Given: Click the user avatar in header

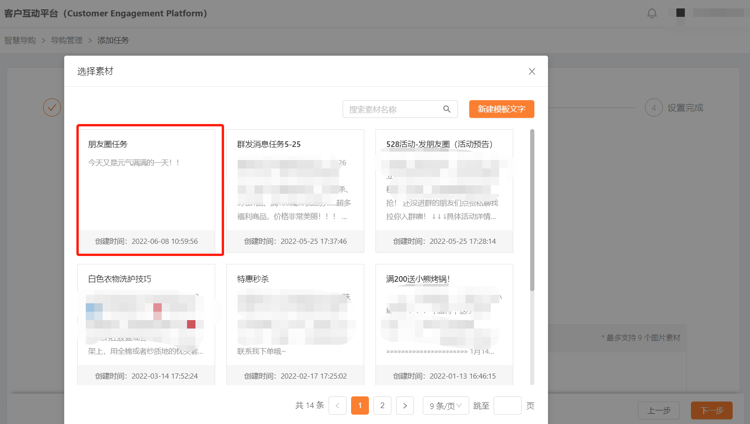Looking at the screenshot, I should pos(681,13).
